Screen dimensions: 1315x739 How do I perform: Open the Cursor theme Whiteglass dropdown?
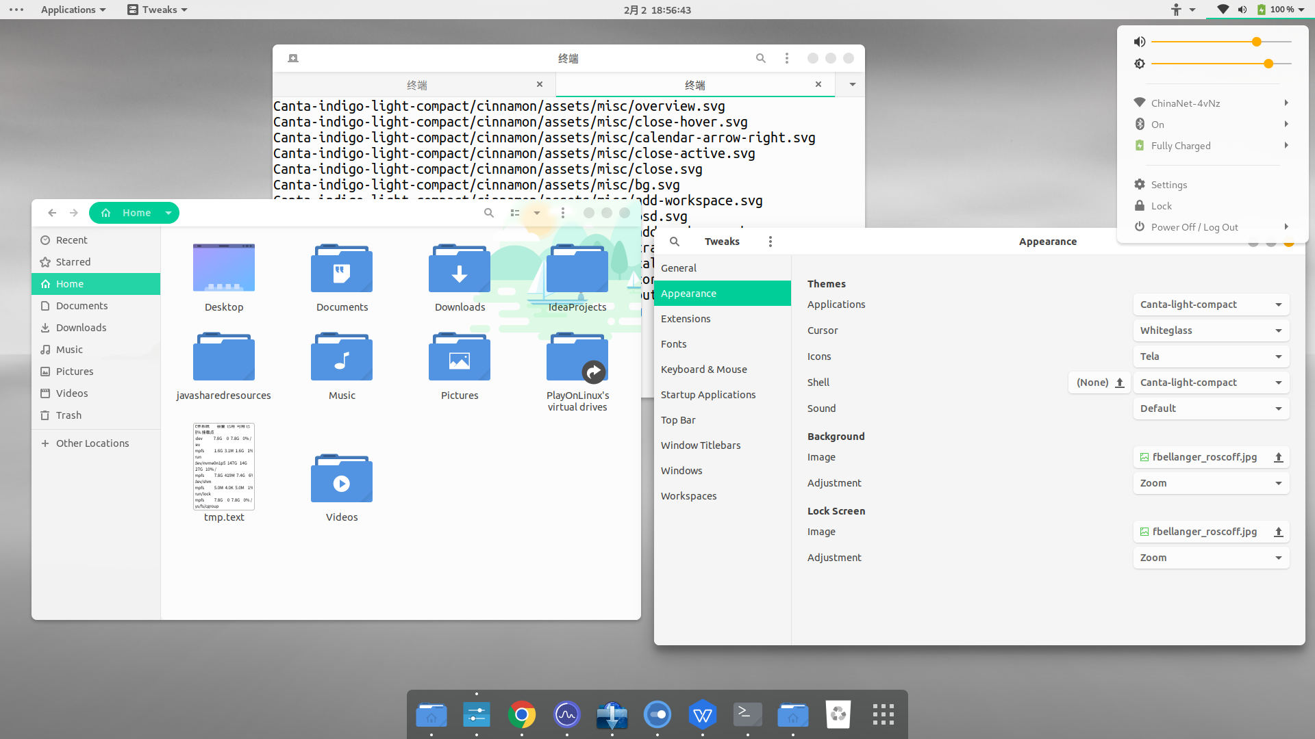pyautogui.click(x=1210, y=330)
